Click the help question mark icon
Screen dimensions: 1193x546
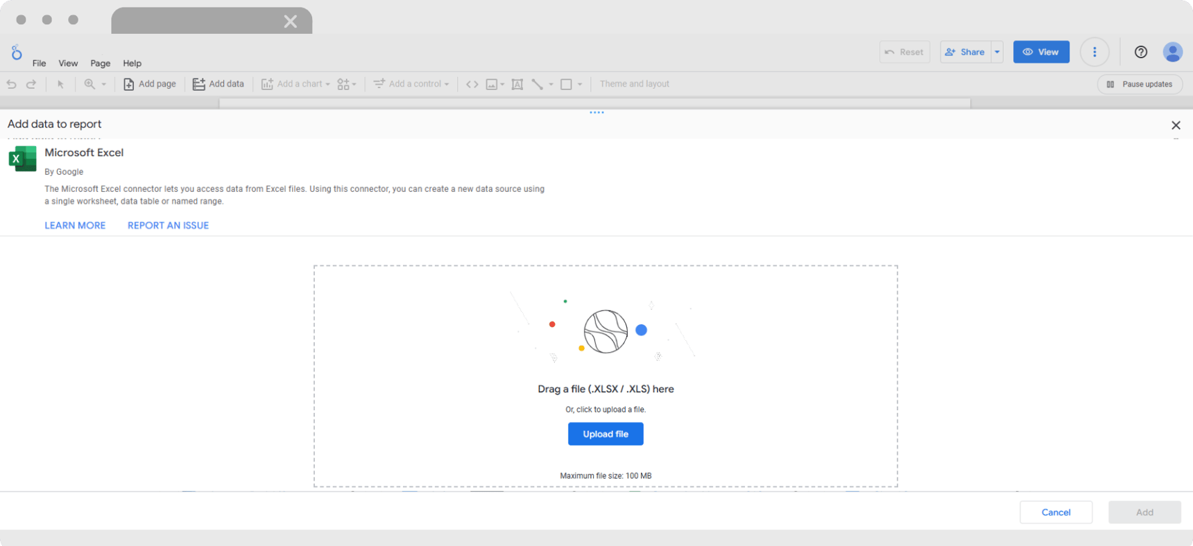1141,52
